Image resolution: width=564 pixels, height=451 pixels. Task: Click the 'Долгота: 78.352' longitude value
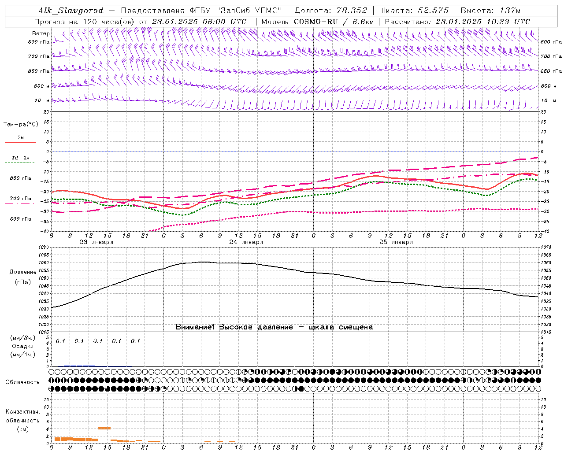click(330, 11)
